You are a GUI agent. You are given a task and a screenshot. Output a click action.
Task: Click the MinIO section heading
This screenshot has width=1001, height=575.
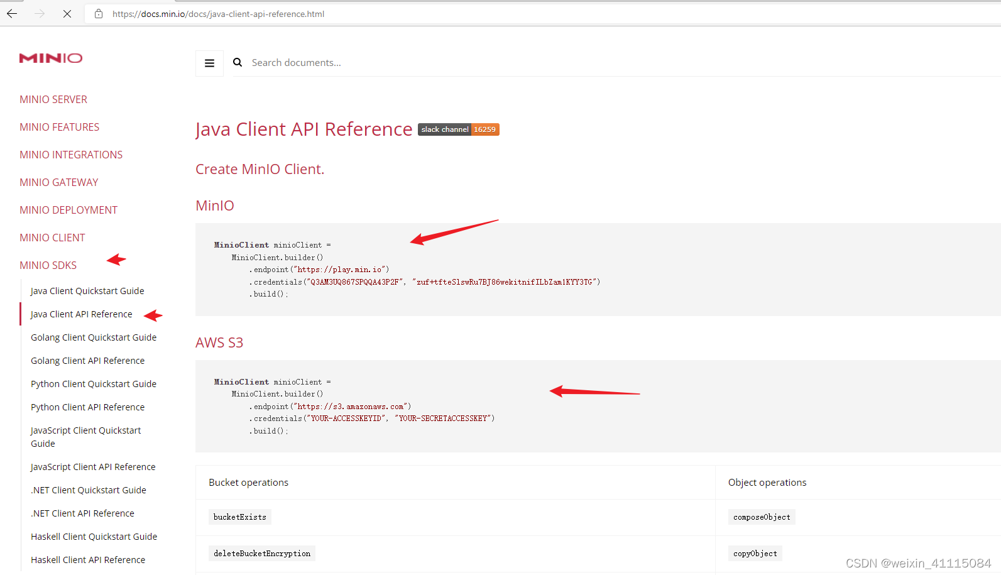215,205
